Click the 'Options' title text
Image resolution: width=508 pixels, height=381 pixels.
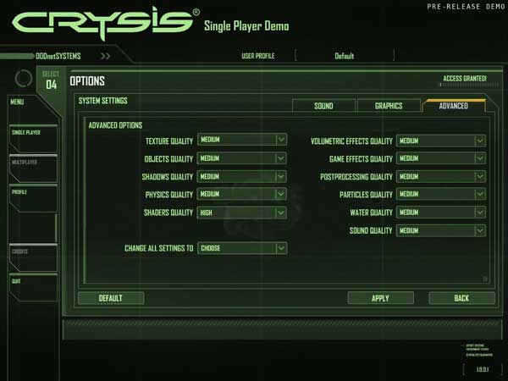[x=87, y=81]
